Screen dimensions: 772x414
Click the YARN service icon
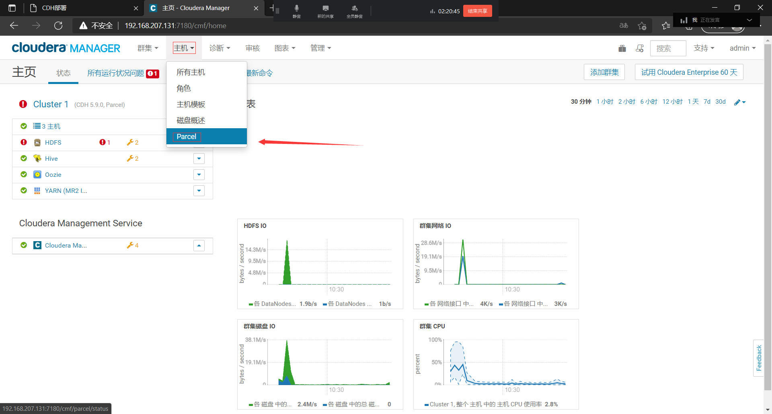pyautogui.click(x=37, y=191)
